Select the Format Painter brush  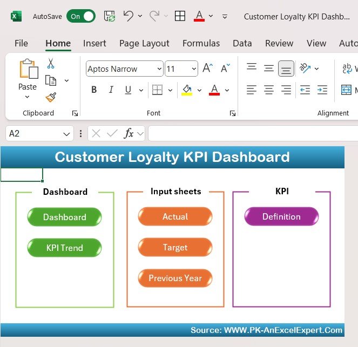[51, 98]
